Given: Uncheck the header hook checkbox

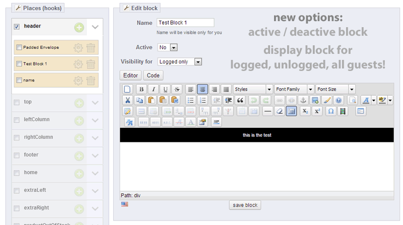Looking at the screenshot, I should tap(17, 27).
